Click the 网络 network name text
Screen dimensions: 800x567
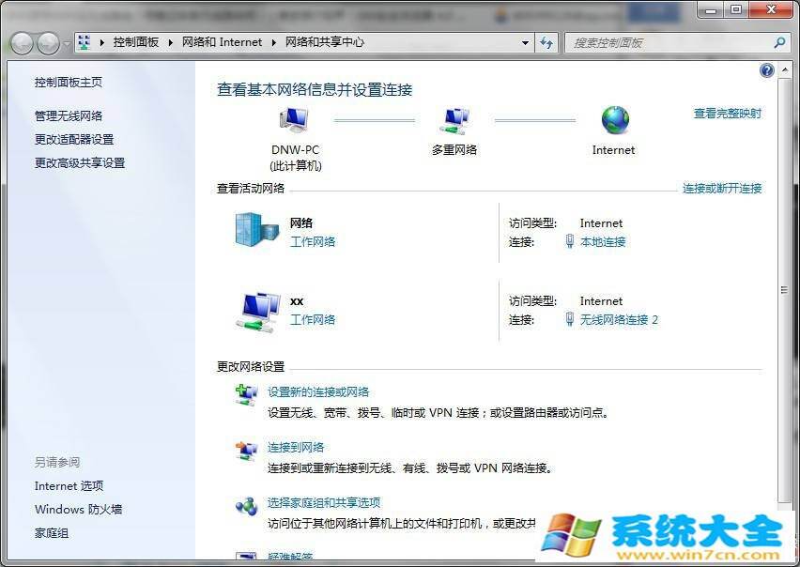(x=301, y=223)
